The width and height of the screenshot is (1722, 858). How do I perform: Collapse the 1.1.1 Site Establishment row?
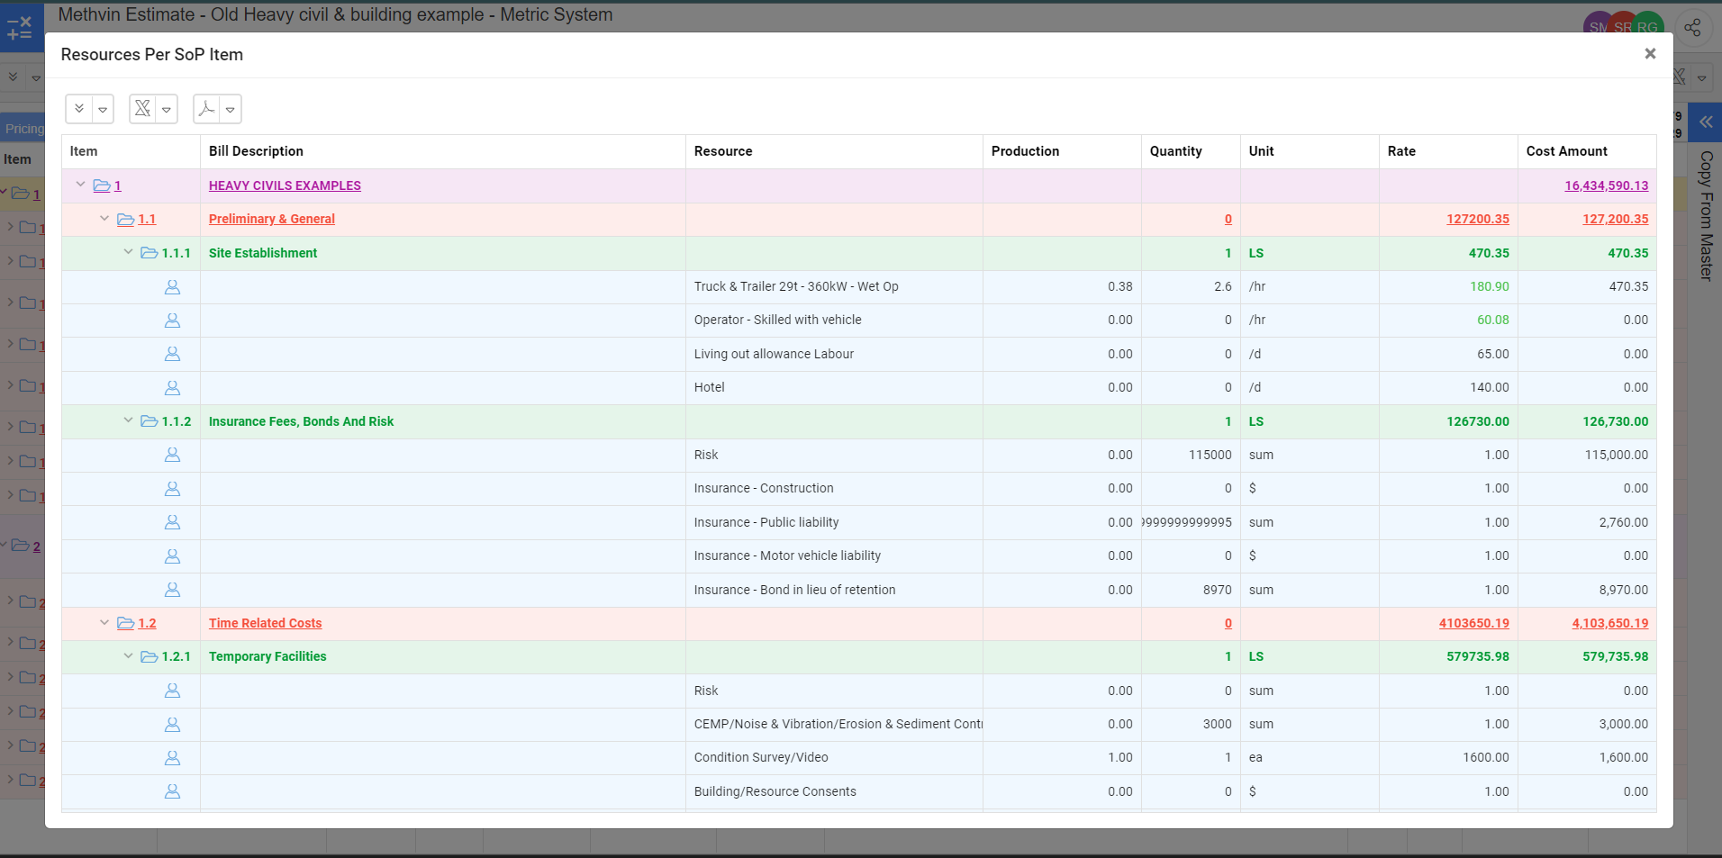click(128, 252)
